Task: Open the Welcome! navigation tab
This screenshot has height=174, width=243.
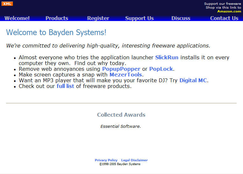Action: click(17, 18)
